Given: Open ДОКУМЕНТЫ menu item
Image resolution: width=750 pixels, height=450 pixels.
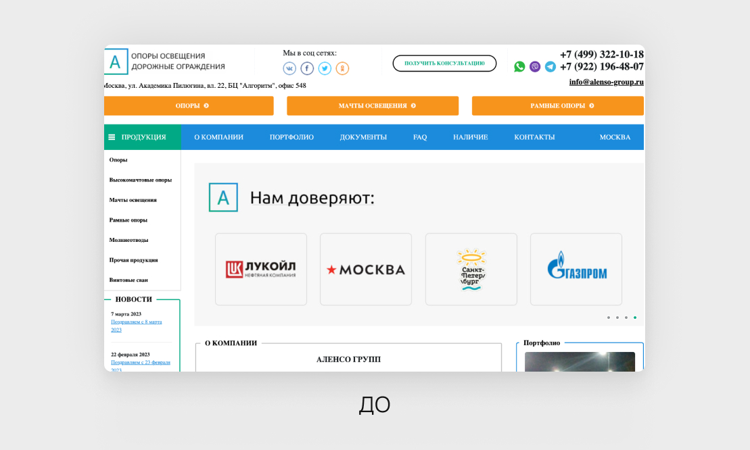Looking at the screenshot, I should [x=363, y=137].
